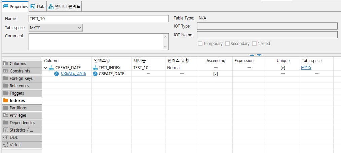Screen dimensions: 341x153
Task: Click the clock icon beside CREATE_DATE link
Action: pos(56,74)
